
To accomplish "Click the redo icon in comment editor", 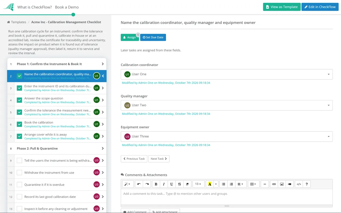I will (x=147, y=184).
